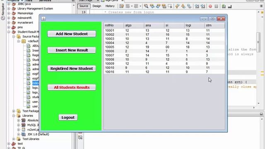Click the Insert New Result button

[x=72, y=50]
